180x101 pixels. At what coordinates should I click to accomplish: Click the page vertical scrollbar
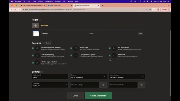click(x=170, y=63)
